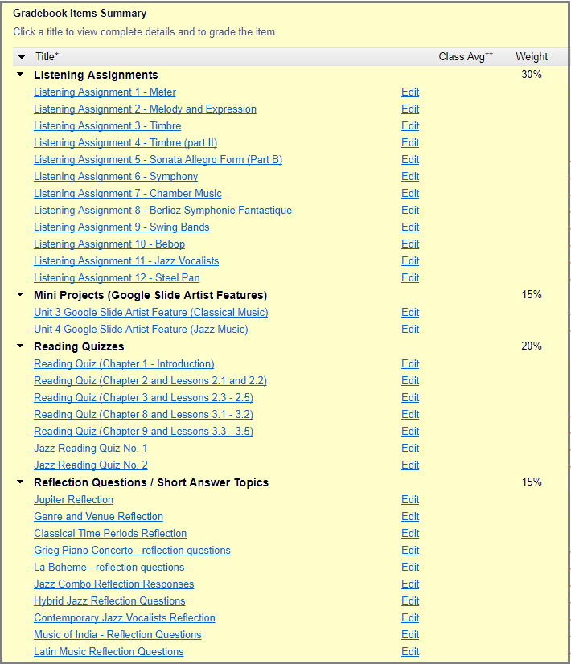This screenshot has height=664, width=571.
Task: Open Listening Assignment 6 - Symphony
Action: (116, 177)
